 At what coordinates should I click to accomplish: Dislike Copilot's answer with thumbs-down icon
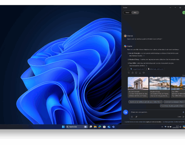pyautogui.click(x=129, y=72)
